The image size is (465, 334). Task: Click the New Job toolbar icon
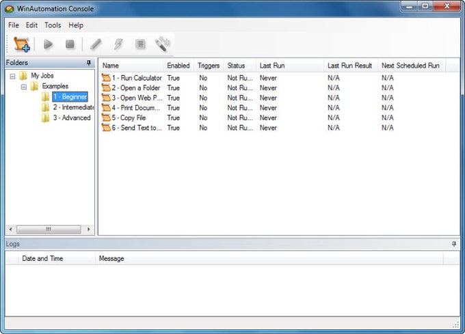(22, 44)
